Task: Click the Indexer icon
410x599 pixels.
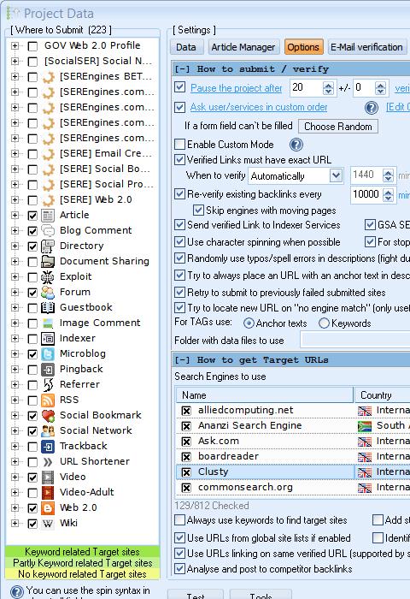Action: point(48,339)
